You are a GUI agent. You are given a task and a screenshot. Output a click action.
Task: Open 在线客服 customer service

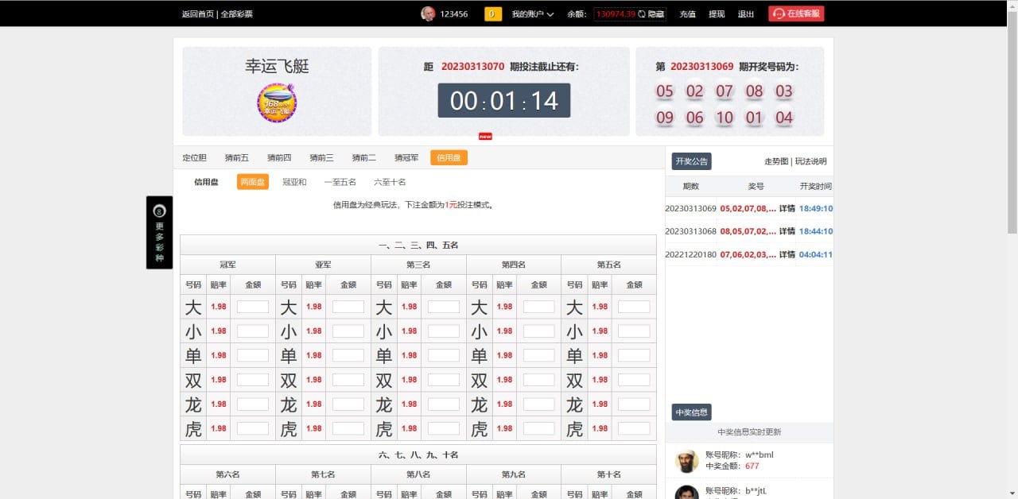coord(795,14)
